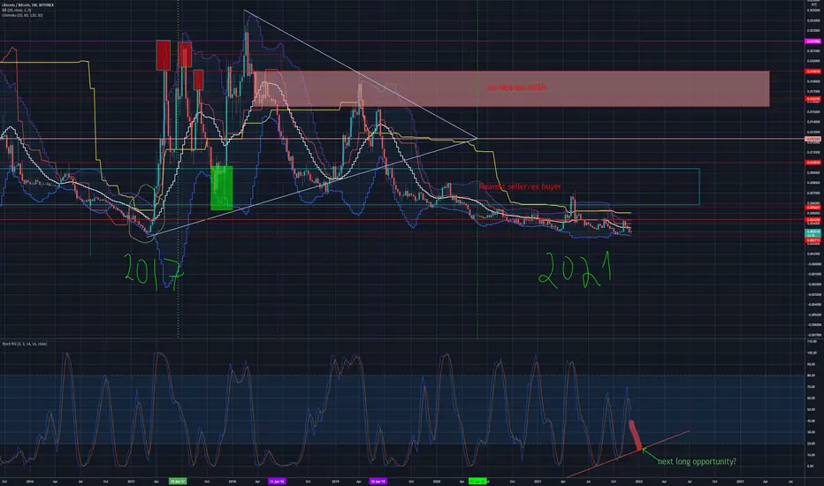Click the 2016 label on the time axis
Screen dimensions: 824x486
click(29, 481)
